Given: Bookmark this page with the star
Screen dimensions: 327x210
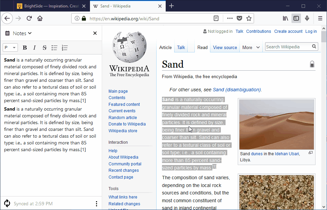Looking at the screenshot, I should click(249, 18).
